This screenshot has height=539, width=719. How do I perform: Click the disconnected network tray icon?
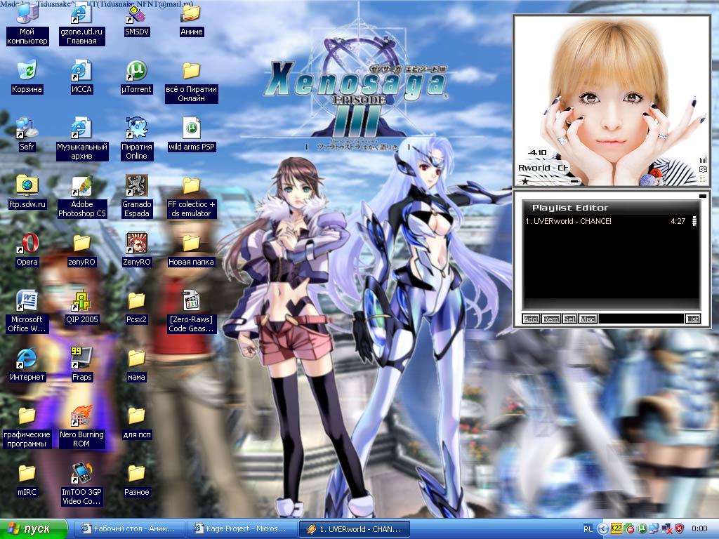(667, 529)
